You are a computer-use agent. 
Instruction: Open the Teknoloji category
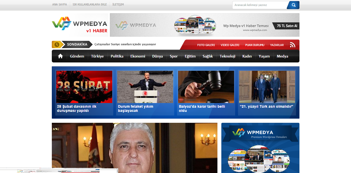[227, 56]
